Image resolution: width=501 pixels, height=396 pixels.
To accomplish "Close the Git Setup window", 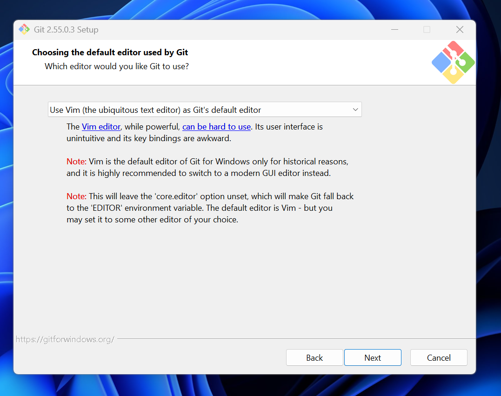I will click(x=460, y=30).
